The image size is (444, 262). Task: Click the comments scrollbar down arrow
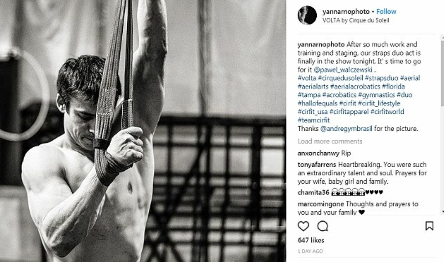tap(442, 211)
